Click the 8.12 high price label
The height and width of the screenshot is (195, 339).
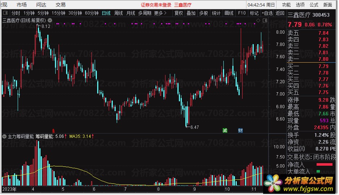pyautogui.click(x=46, y=26)
